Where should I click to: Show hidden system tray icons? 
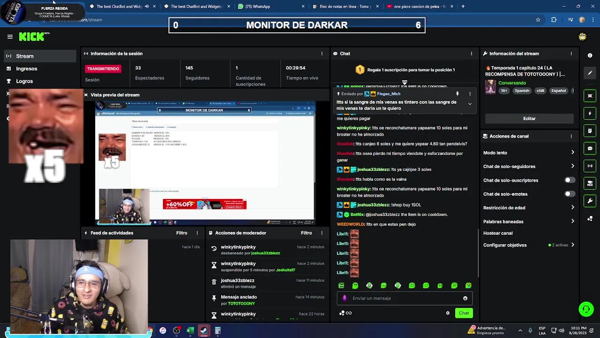(x=520, y=330)
